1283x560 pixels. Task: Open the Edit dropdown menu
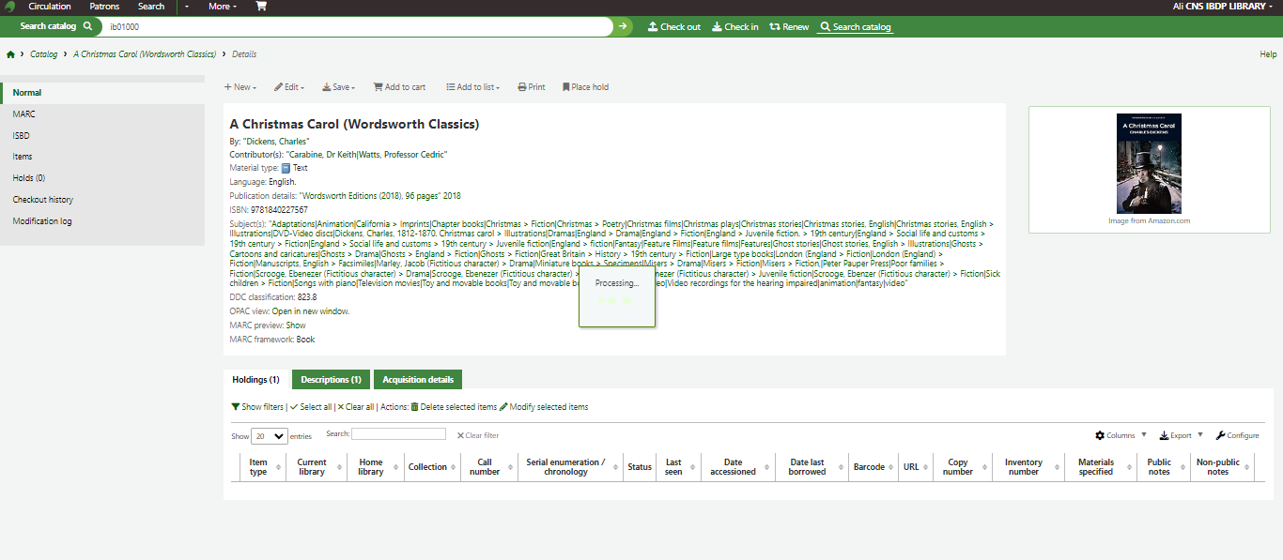289,87
